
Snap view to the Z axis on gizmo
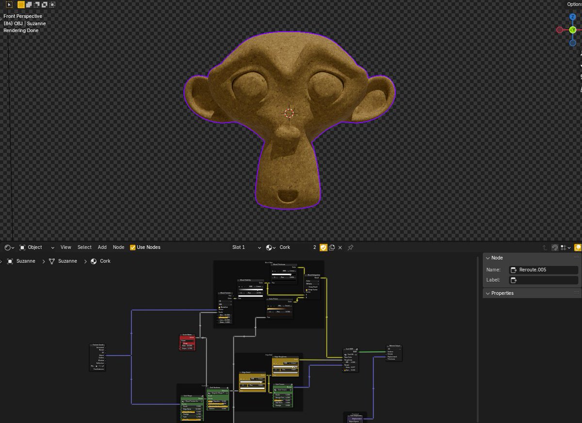pyautogui.click(x=573, y=17)
